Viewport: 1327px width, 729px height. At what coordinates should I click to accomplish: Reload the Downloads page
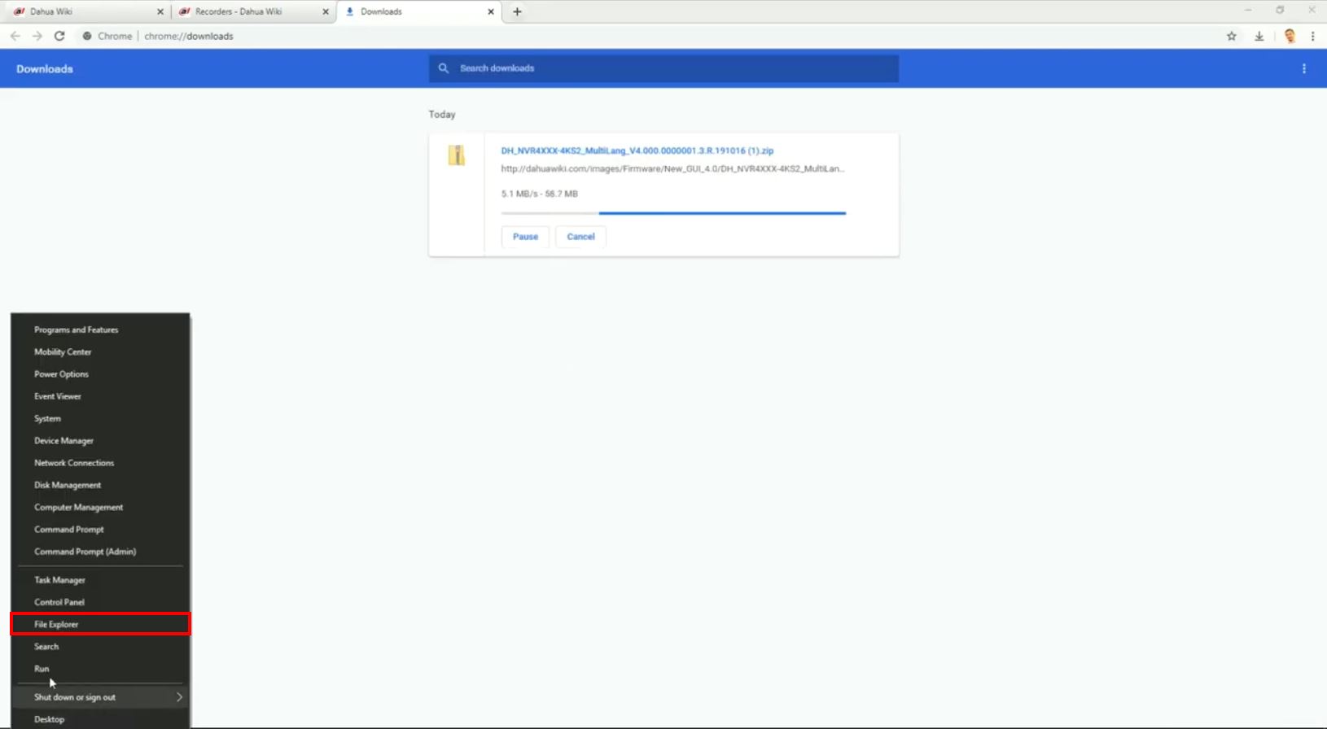pos(59,36)
